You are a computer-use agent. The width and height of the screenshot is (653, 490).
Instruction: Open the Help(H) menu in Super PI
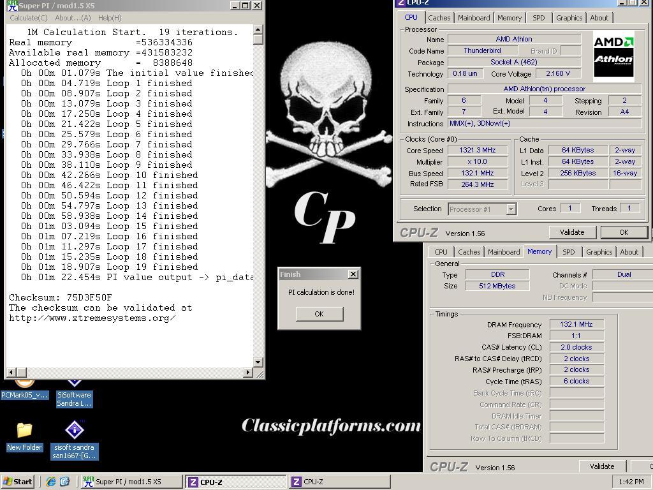click(110, 18)
